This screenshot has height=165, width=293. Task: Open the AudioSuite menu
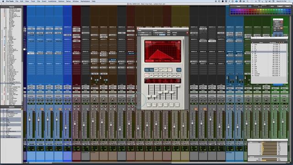pos(52,1)
